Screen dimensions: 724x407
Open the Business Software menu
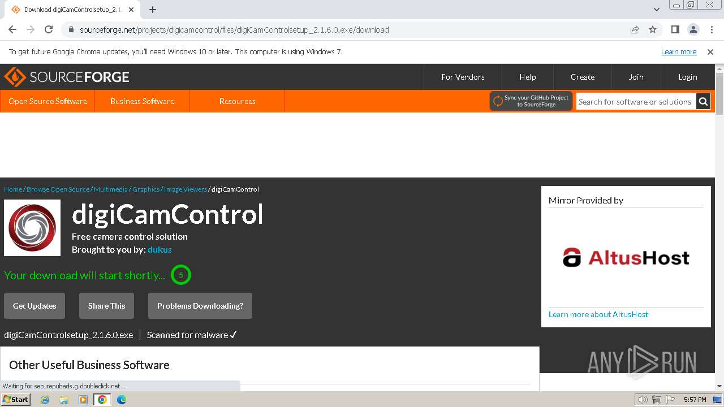coord(142,101)
